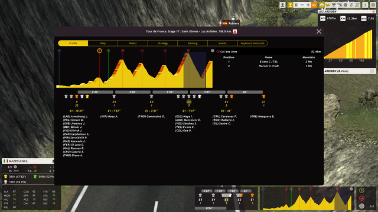Click the start marker on the stage profile

(59, 51)
